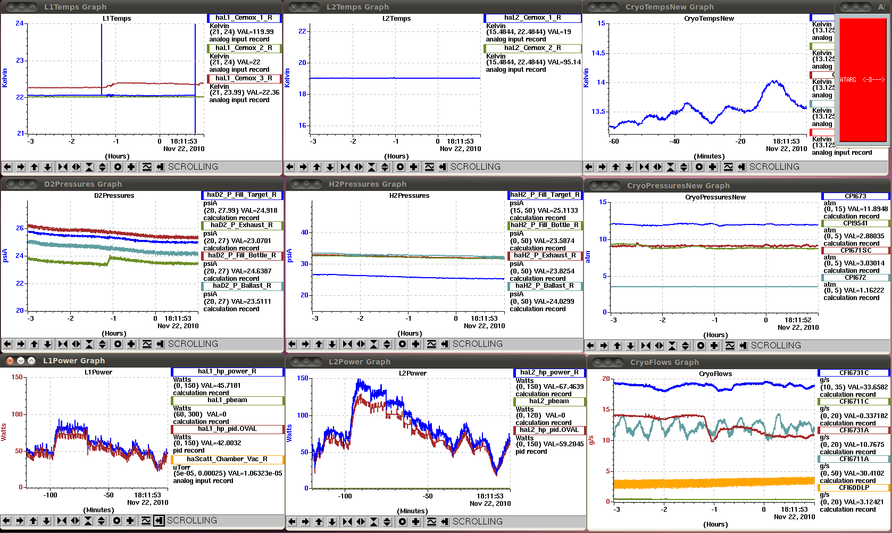Compress Y axis (hourglass icon) in L2Temps Graph

[x=372, y=167]
